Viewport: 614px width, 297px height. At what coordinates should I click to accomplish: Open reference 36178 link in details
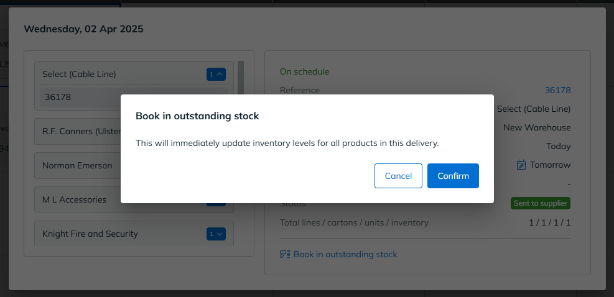[x=557, y=90]
